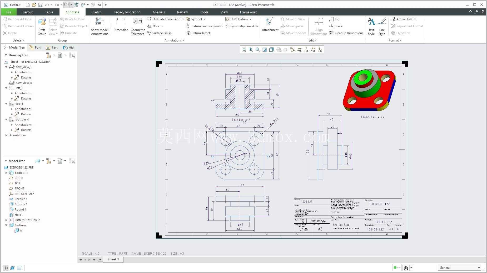Open the Arrow Style dropdown
The width and height of the screenshot is (487, 273).
click(x=415, y=19)
